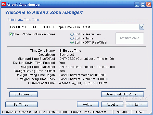Open the Set Time dialog
153x115 pixels.
tap(21, 105)
